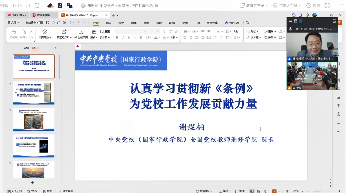346x193 pixels.
Task: Select the 动画 Animation ribbon tab
Action: [147, 23]
